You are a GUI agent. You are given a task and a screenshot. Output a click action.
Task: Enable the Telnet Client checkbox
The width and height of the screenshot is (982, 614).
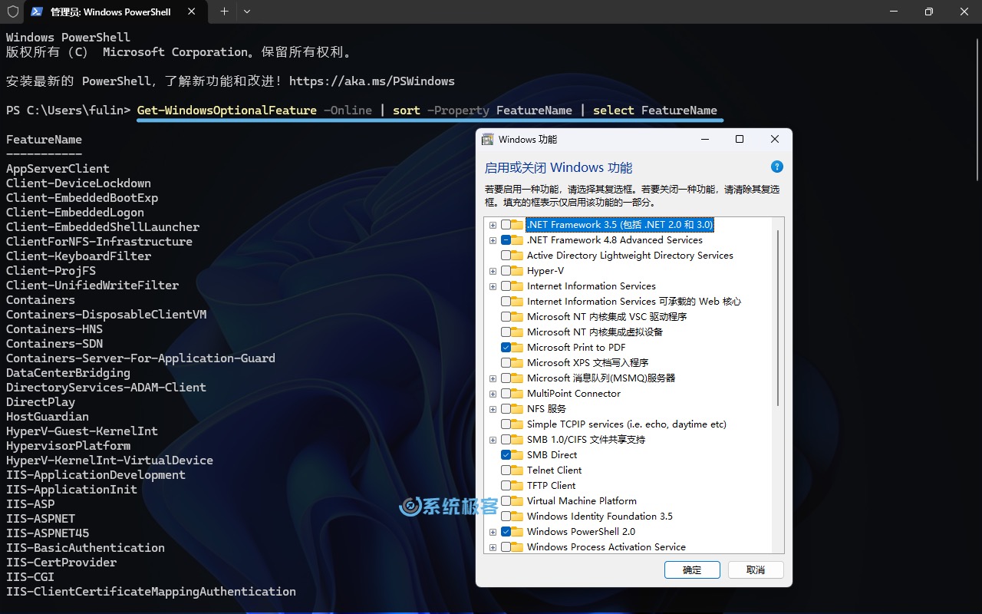[506, 470]
